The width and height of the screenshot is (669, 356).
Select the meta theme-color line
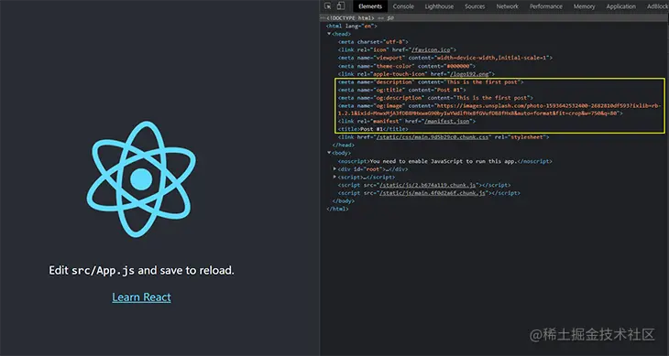pyautogui.click(x=407, y=66)
